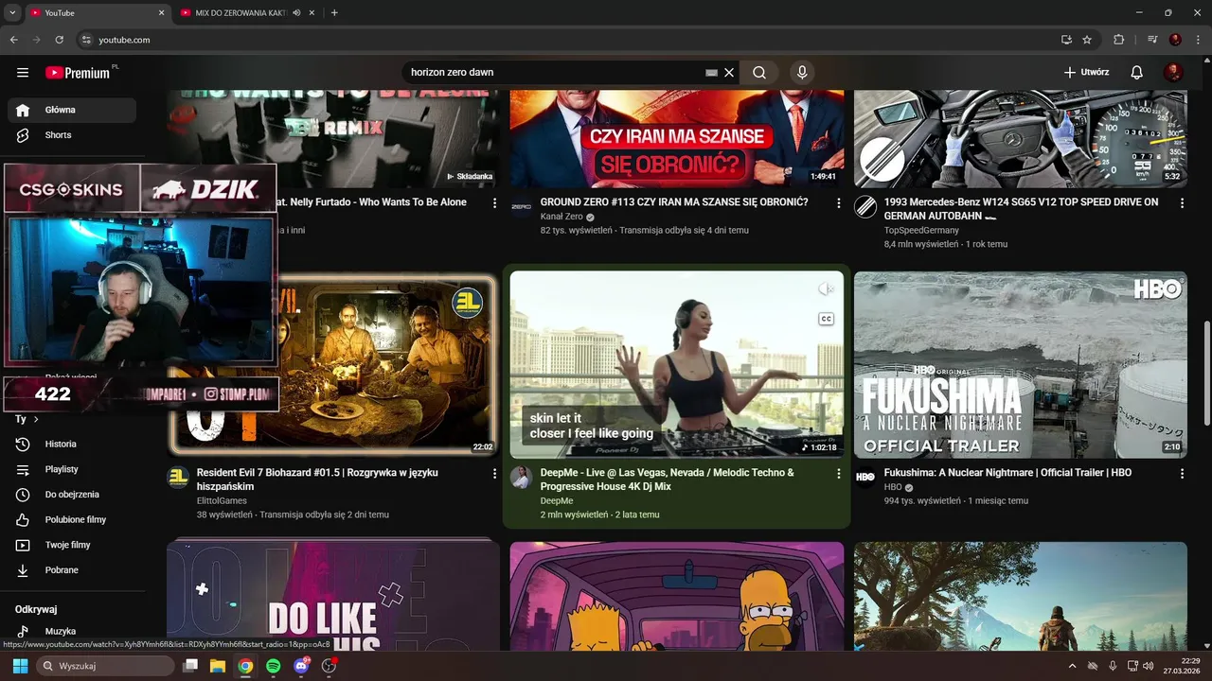Screen dimensions: 1212x681
Task: Open the tab search dropdown arrow
Action: [11, 13]
